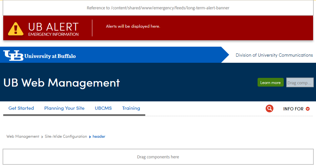
Task: Go to Web Management breadcrumb
Action: click(23, 136)
